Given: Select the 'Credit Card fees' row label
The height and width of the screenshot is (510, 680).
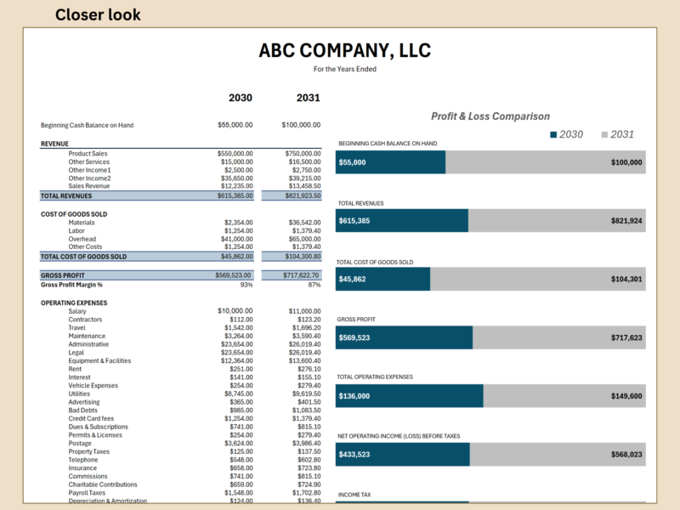Looking at the screenshot, I should (91, 418).
